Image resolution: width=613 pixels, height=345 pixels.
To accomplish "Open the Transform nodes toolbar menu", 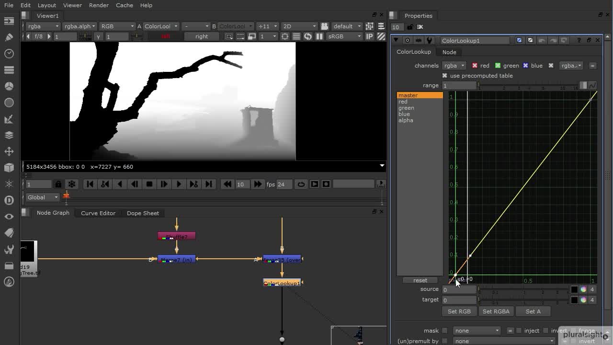I will (x=9, y=151).
